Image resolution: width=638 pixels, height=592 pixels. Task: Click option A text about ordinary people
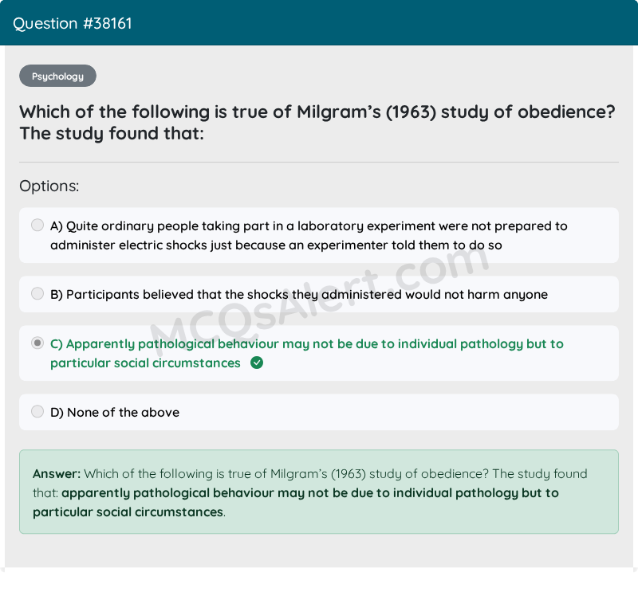click(309, 235)
